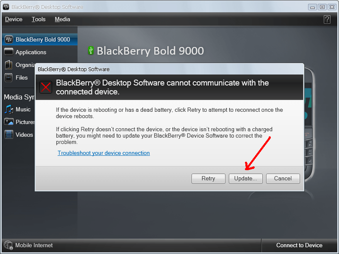Click the red X error icon
Viewport: 339px width, 254px height.
pos(46,87)
